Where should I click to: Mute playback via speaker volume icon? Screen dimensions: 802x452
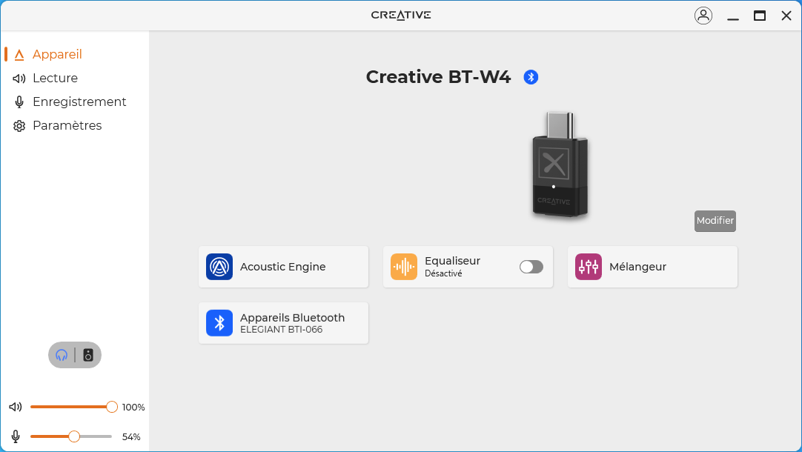pos(16,407)
